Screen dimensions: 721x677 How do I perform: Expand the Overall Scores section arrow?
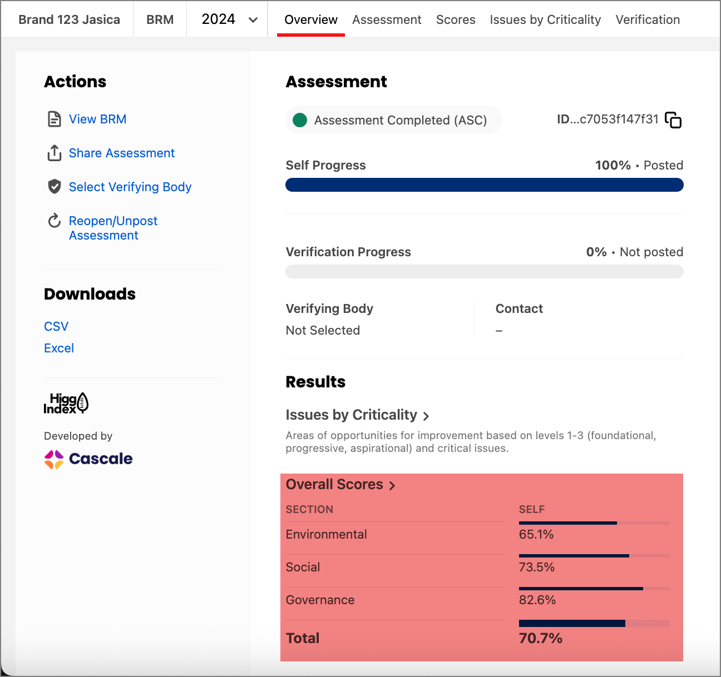(x=392, y=486)
